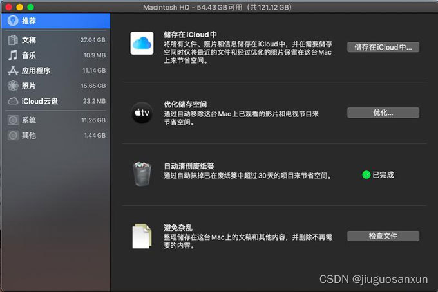438x292 pixels.
Task: Click the 15.65 GB size value
Action: click(93, 86)
